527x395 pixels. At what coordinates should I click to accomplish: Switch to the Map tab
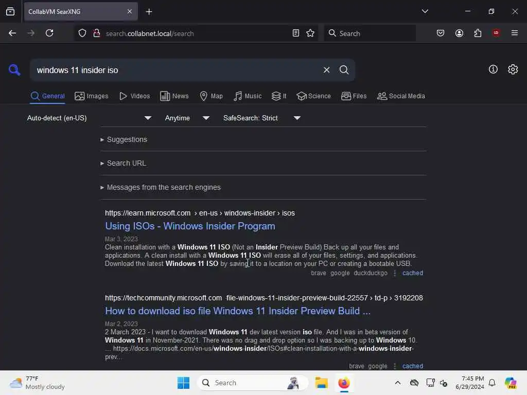tap(211, 96)
